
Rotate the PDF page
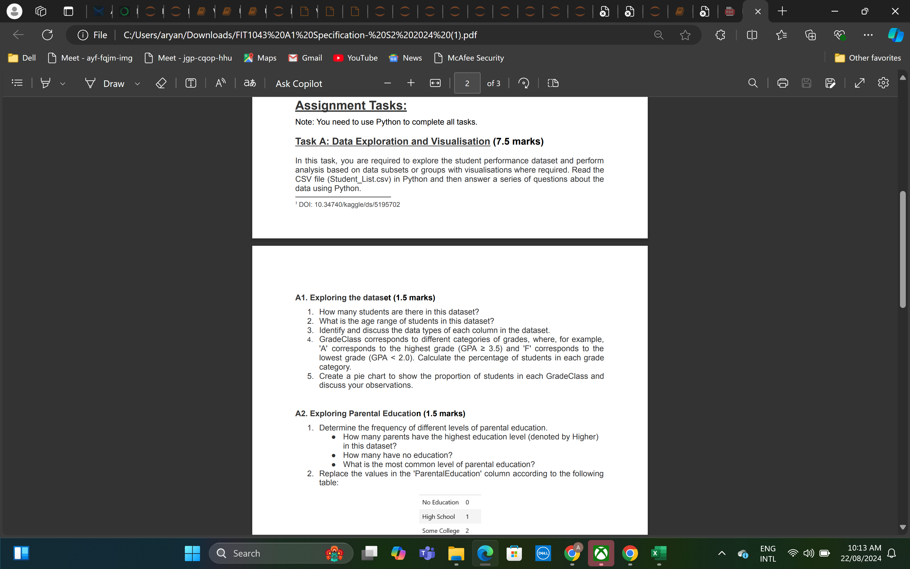(523, 83)
